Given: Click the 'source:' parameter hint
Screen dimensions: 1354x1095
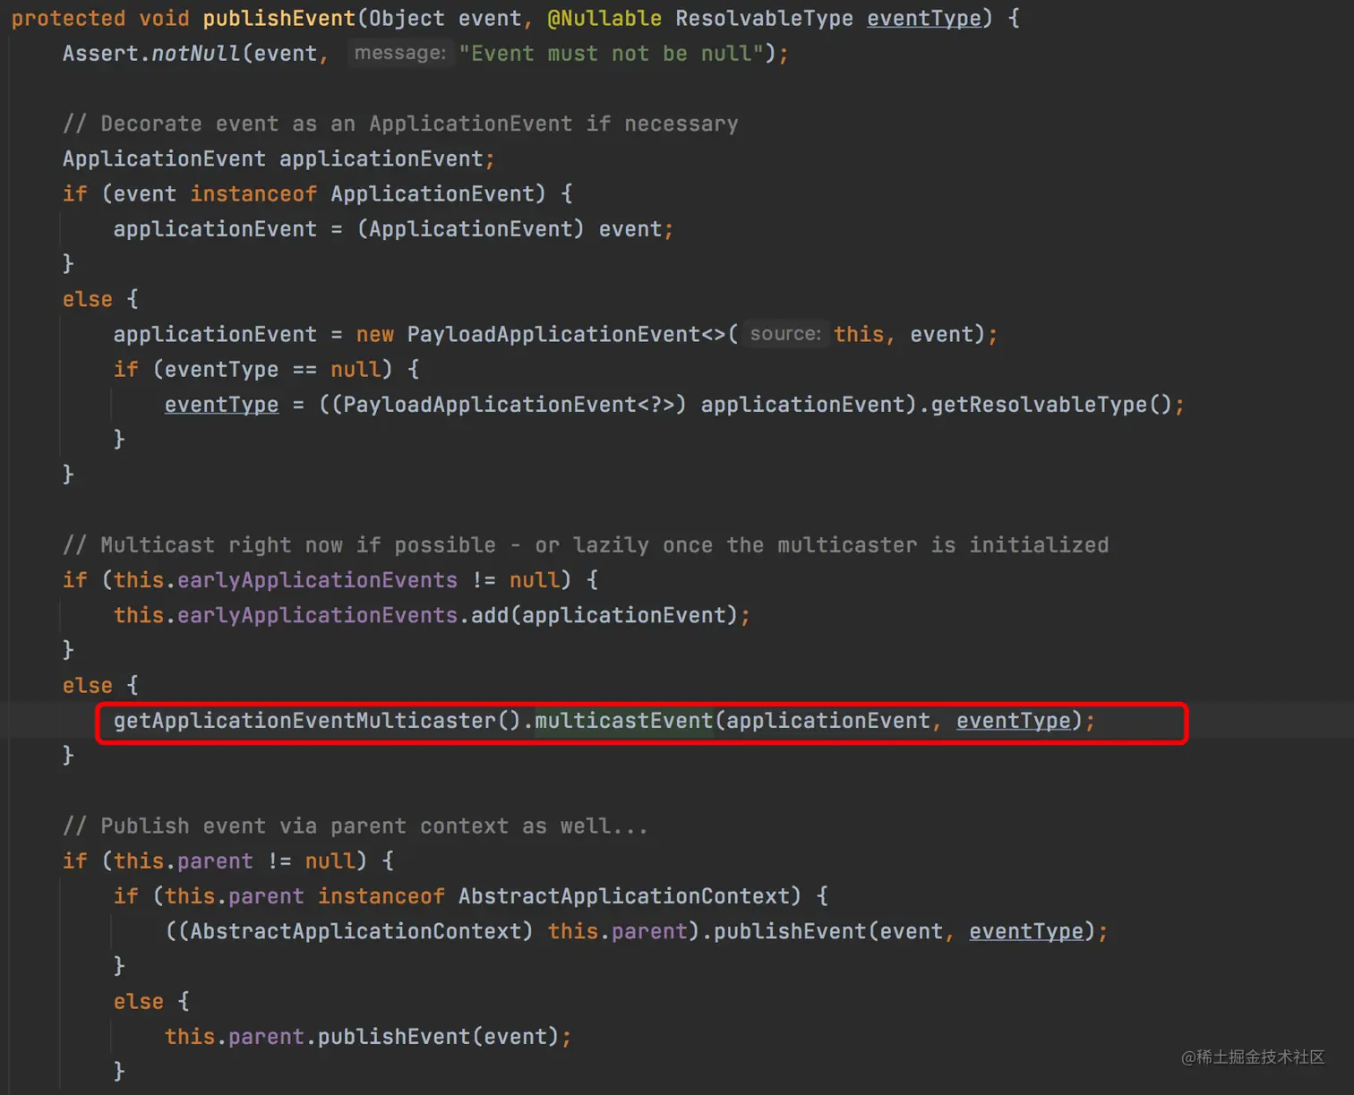Looking at the screenshot, I should tap(785, 334).
